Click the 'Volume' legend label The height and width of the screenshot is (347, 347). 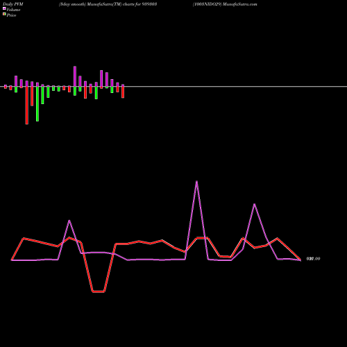coord(13,10)
